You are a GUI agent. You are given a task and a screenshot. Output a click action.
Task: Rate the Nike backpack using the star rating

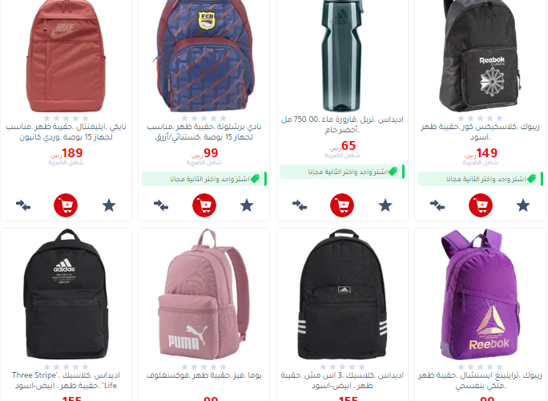coord(66,118)
